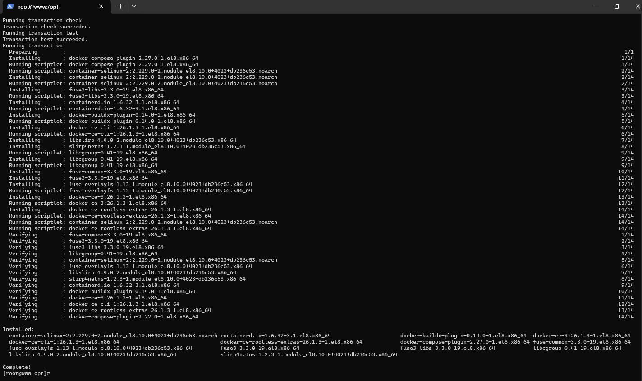Click the PowerShell icon in the tab
Screen dimensions: 642x381
[x=10, y=6]
